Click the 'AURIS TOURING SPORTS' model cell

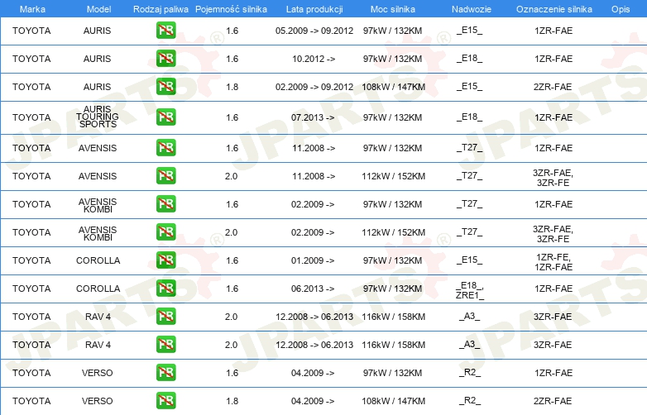98,117
